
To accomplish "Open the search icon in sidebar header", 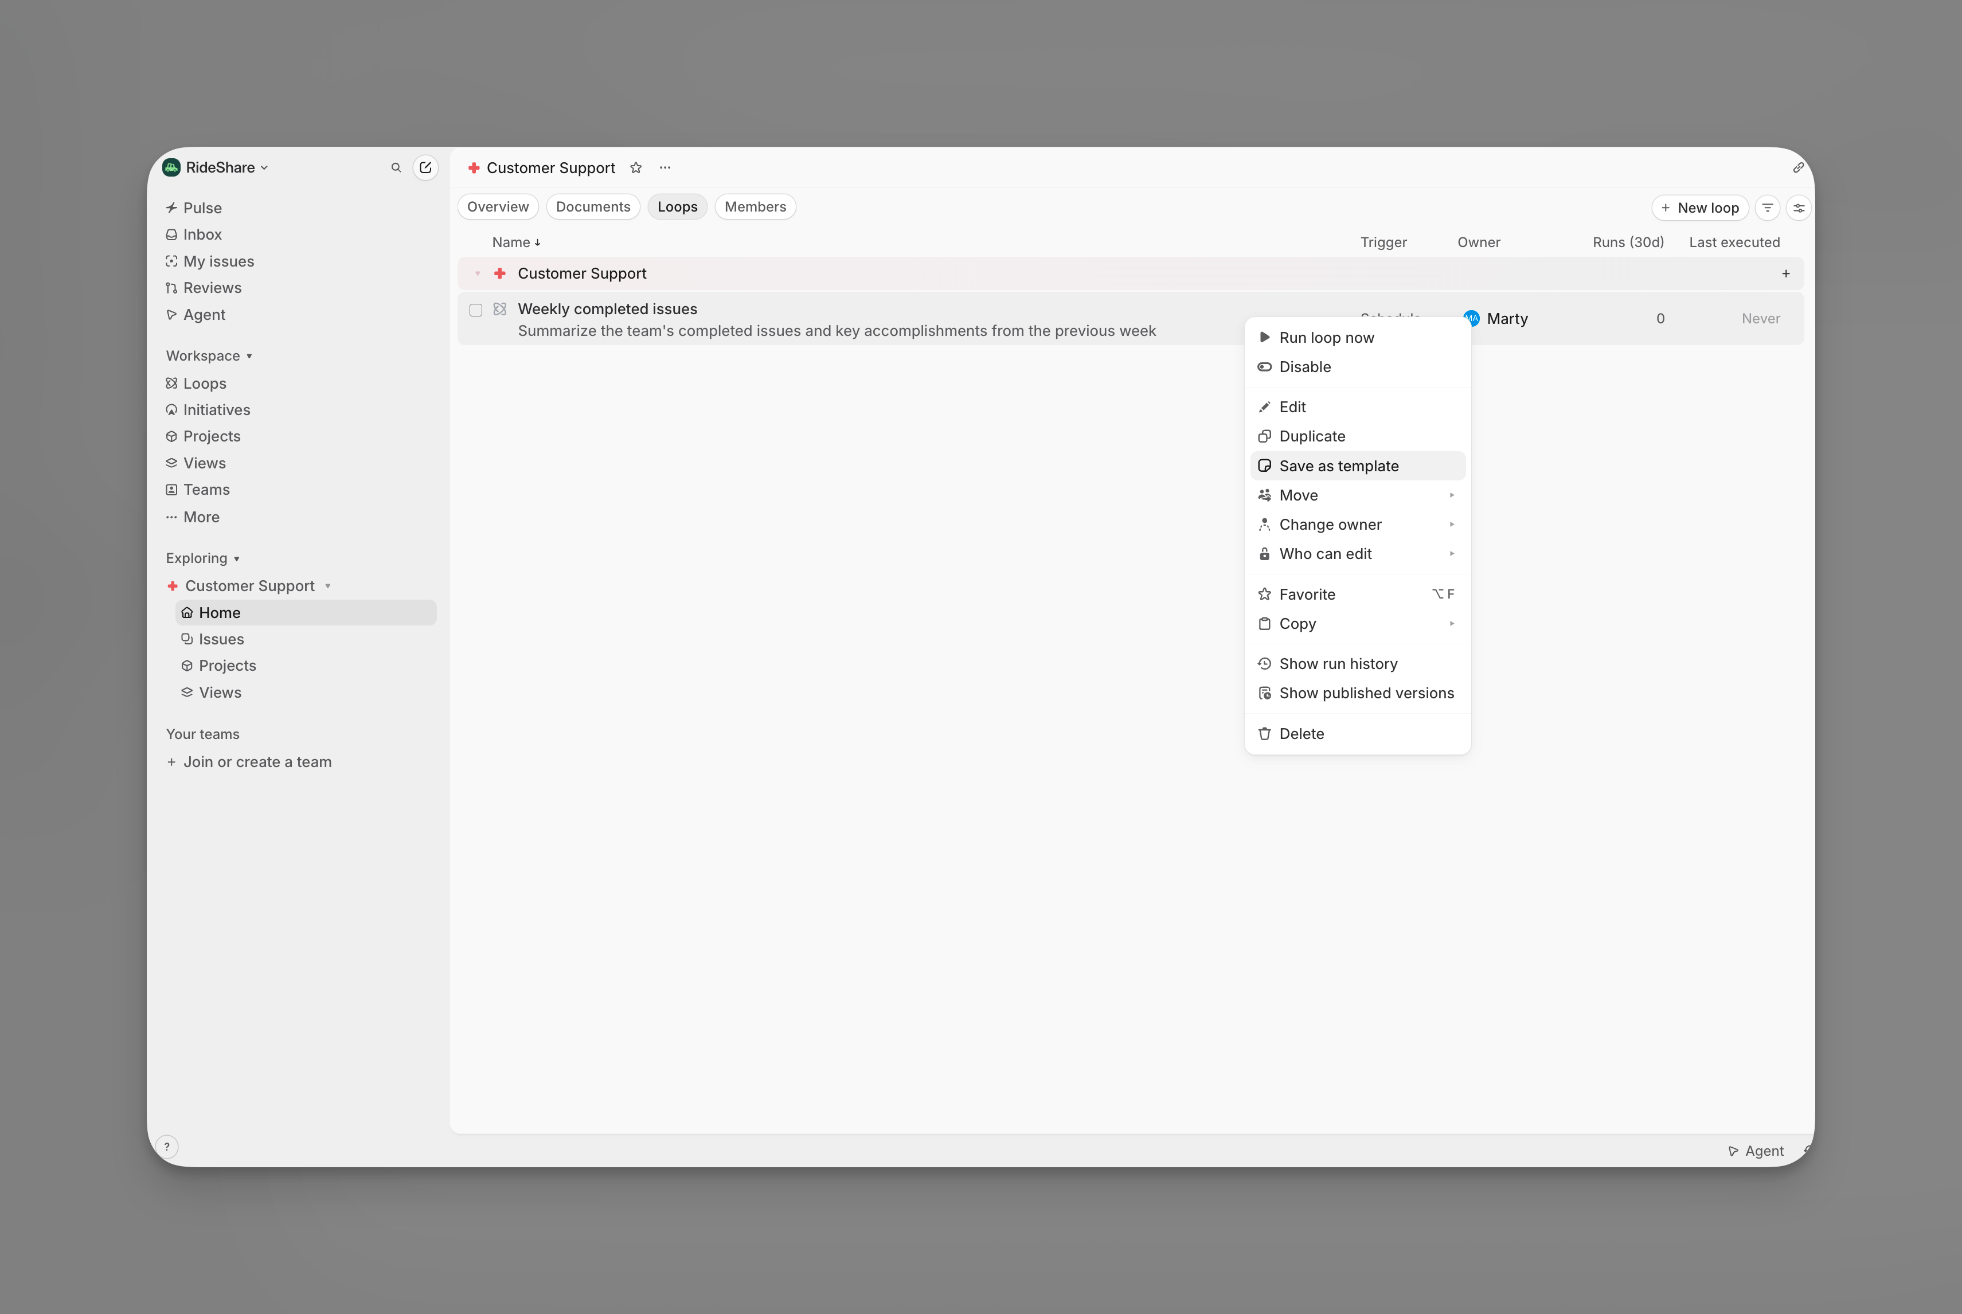I will [396, 167].
